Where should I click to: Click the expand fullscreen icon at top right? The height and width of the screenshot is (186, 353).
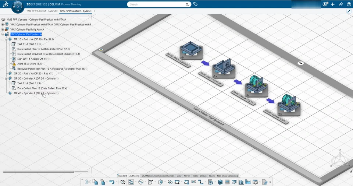(349, 11)
